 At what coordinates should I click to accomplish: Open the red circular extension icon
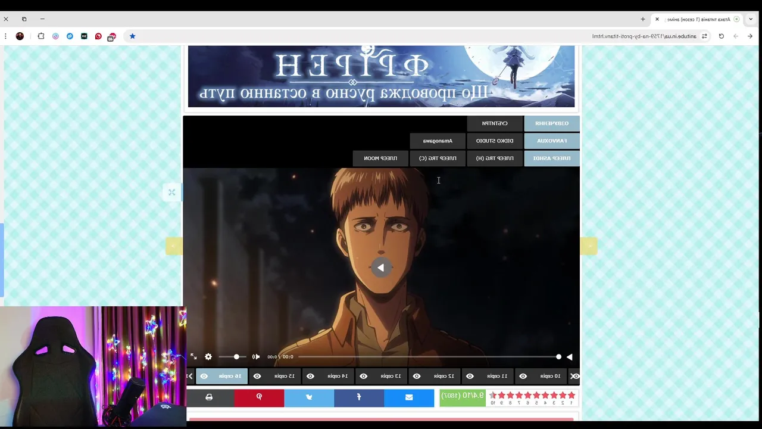coord(98,36)
